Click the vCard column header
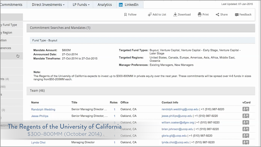The width and height of the screenshot is (261, 147). tap(246, 103)
